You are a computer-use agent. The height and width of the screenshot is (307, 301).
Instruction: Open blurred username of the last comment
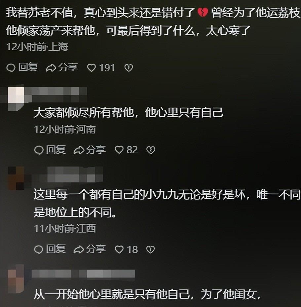[83, 274]
